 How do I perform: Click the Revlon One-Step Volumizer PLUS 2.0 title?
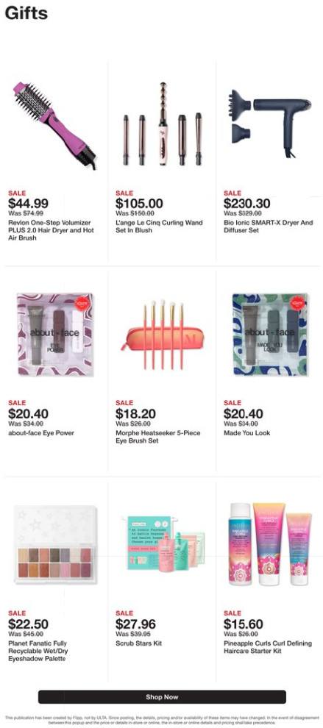pos(51,230)
